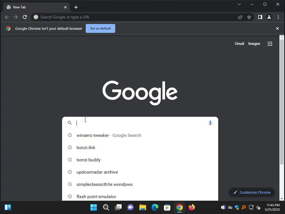Open the tab search chevron

point(239,4)
